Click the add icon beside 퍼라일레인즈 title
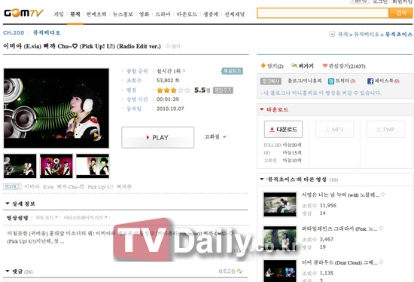The image size is (414, 282). [x=381, y=228]
